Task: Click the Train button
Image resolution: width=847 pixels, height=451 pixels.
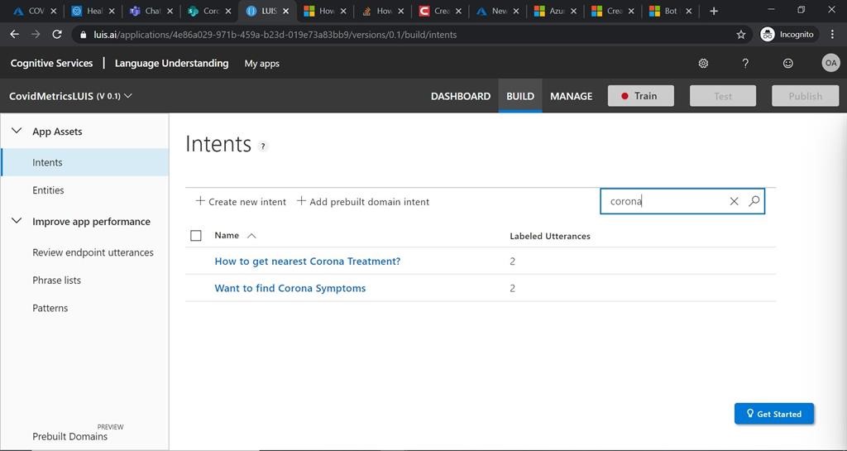Action: (x=640, y=96)
